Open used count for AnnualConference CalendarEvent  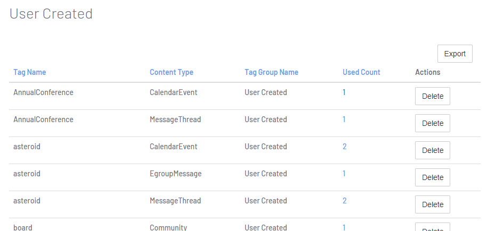(344, 92)
